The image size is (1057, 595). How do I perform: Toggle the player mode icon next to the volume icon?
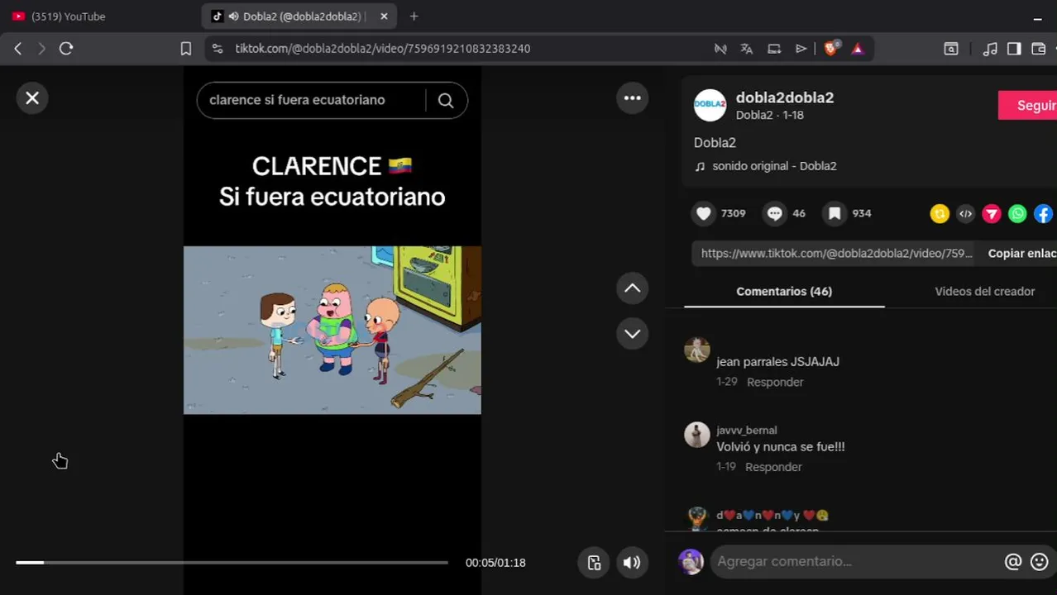[594, 563]
